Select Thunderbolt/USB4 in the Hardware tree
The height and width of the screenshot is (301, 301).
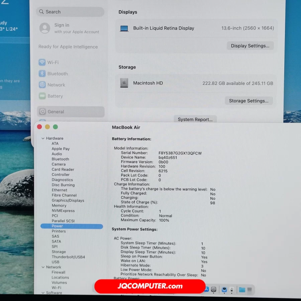(68, 257)
